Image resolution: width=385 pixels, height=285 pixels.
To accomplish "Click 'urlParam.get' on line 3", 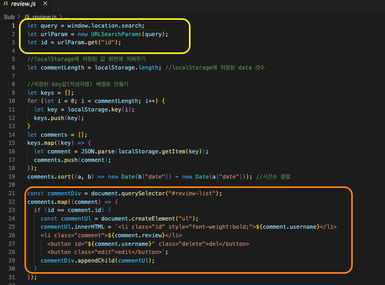I will (x=78, y=42).
